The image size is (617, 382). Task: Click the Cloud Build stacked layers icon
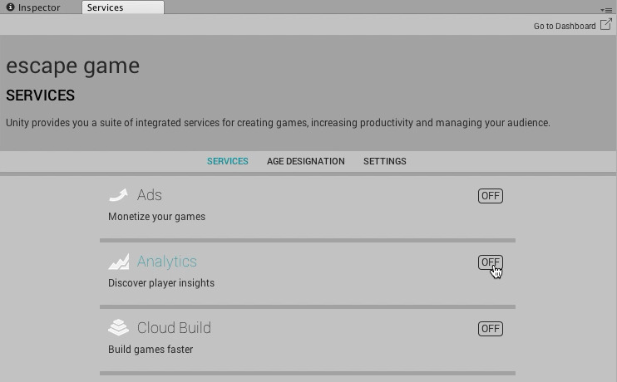[x=118, y=328]
